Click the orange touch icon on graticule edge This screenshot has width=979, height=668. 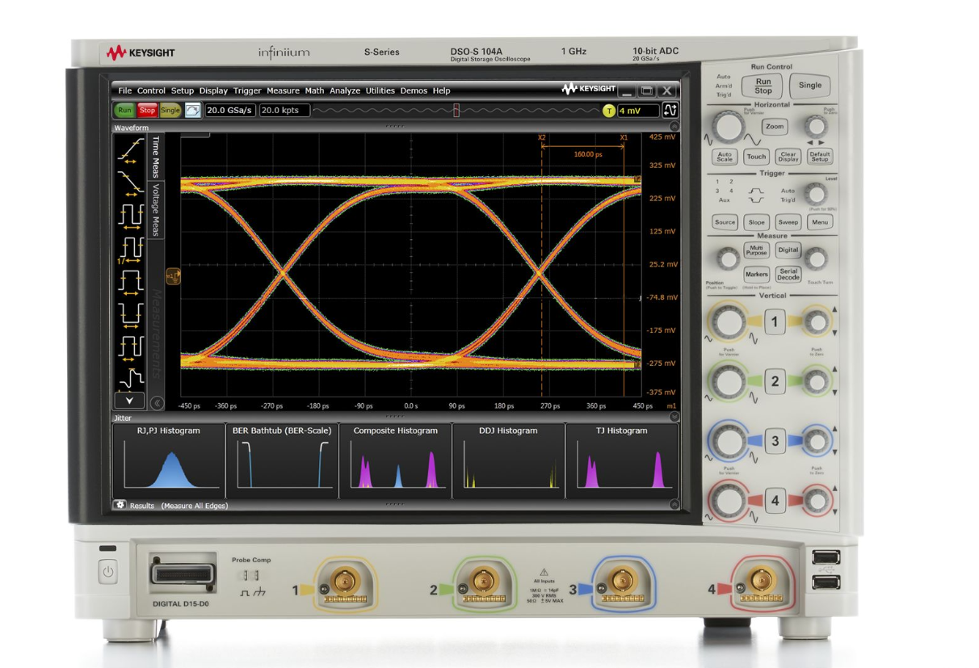(172, 275)
